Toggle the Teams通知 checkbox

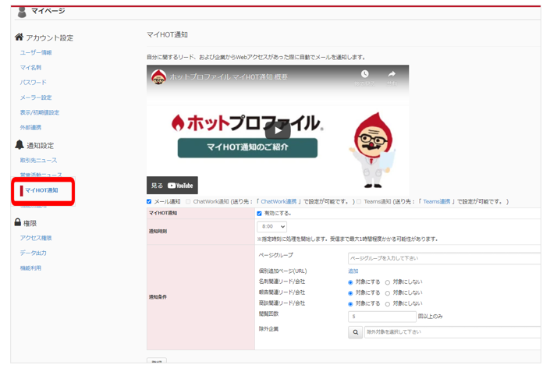(x=359, y=202)
